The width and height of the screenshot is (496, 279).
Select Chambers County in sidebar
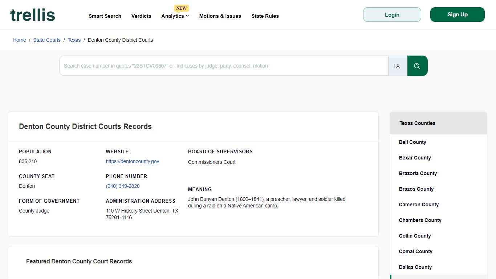420,220
